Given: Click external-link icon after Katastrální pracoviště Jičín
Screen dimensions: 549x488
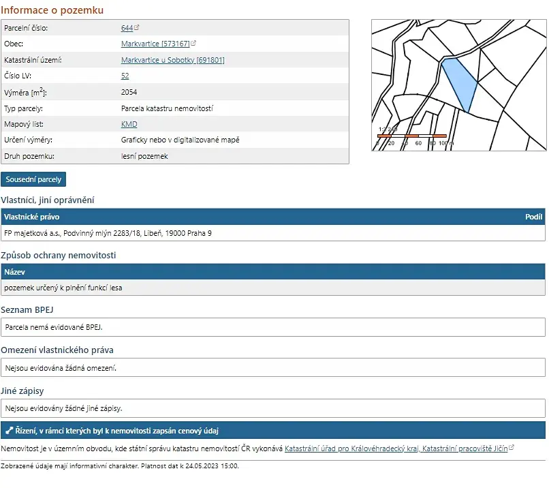Looking at the screenshot, I should coord(512,448).
